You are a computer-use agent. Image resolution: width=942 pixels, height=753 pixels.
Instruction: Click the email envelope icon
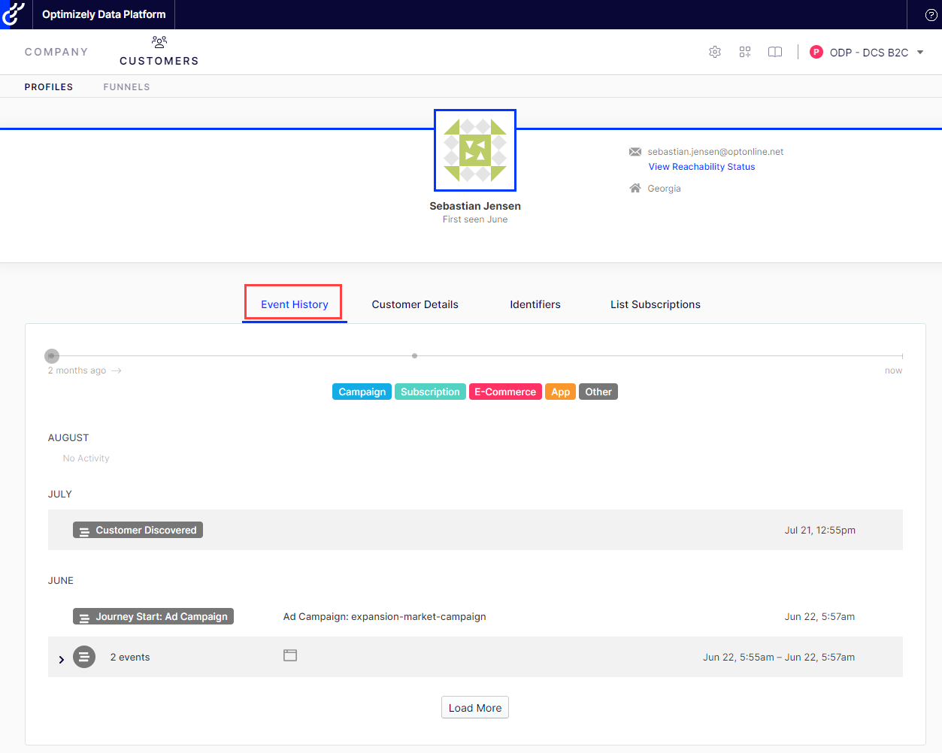click(x=635, y=152)
